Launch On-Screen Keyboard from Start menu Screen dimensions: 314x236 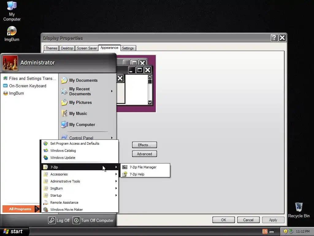[x=25, y=86]
